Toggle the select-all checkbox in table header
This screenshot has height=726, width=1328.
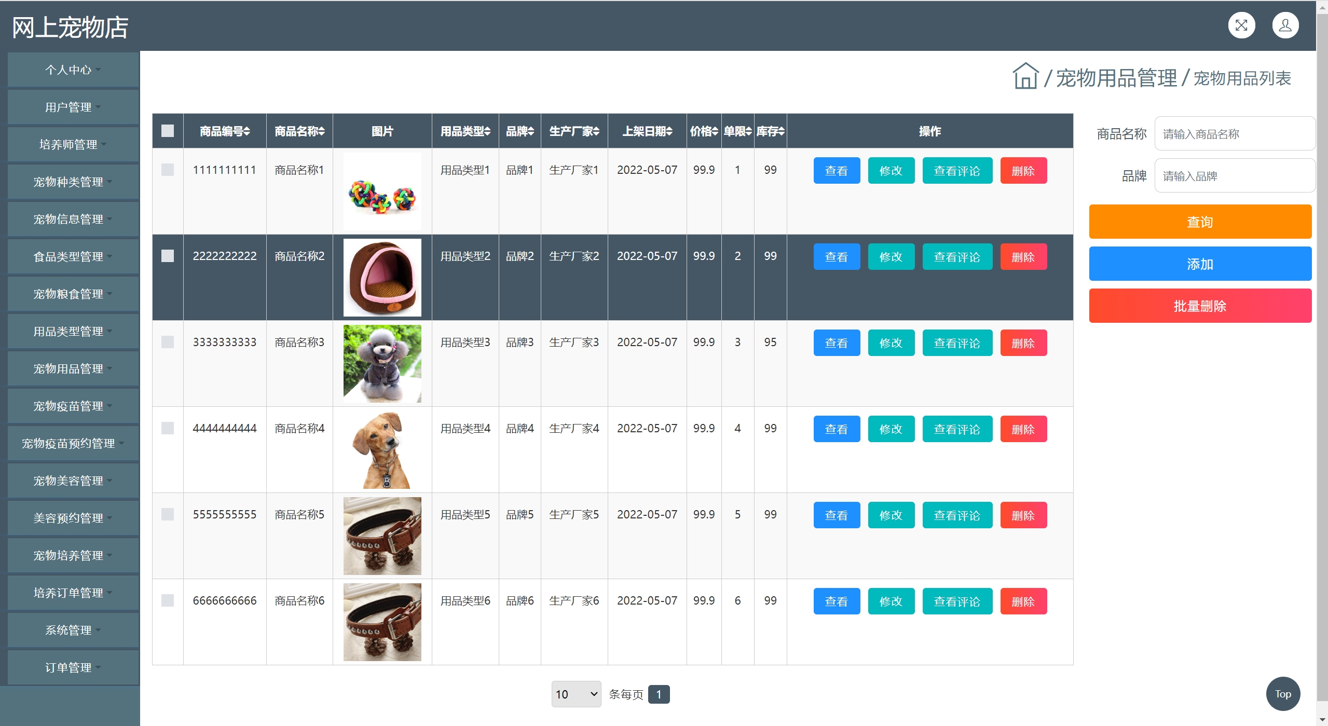(168, 131)
